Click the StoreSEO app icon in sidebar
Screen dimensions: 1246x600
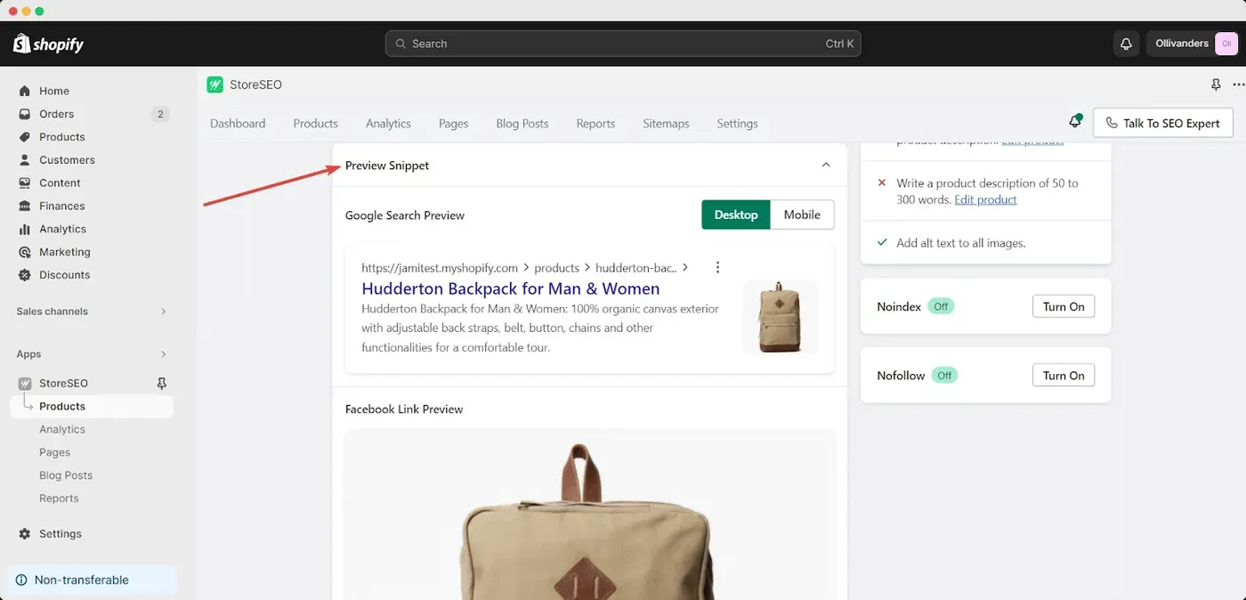[x=25, y=384]
